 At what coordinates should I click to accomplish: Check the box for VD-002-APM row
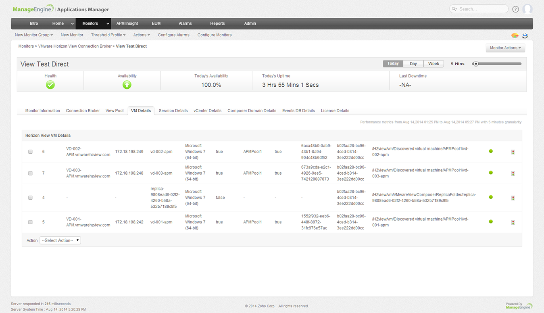30,152
